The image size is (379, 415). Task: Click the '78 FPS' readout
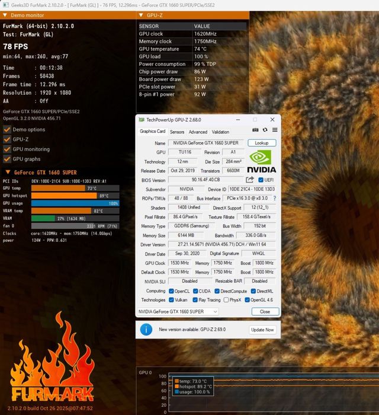pos(15,47)
